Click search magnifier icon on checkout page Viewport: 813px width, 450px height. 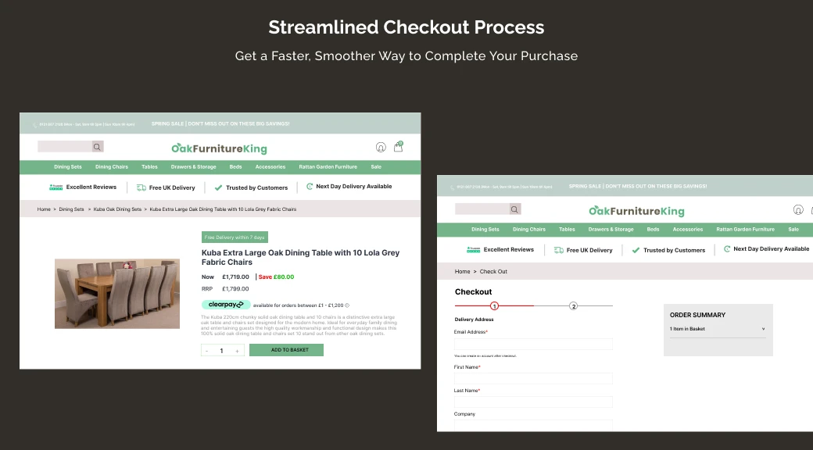514,209
